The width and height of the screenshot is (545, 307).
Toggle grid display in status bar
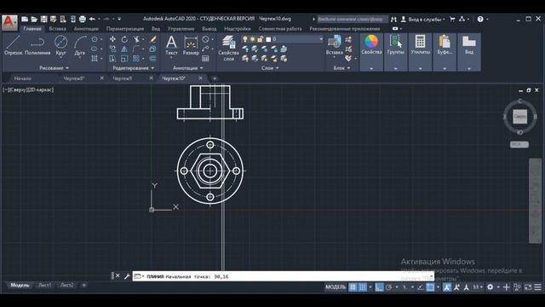pos(353,287)
